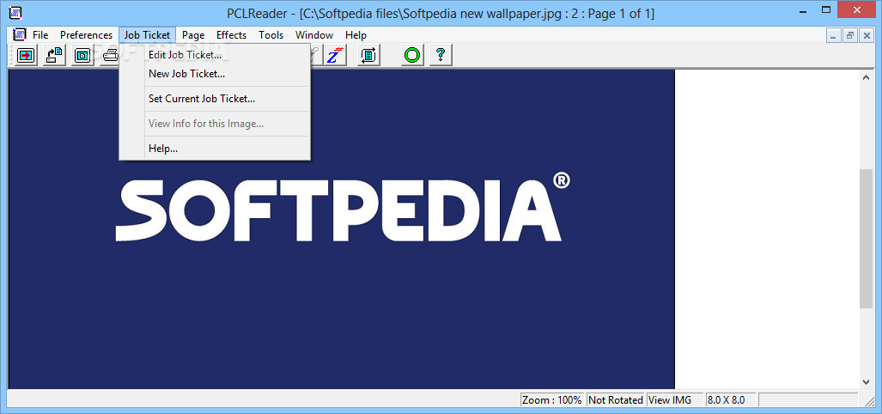Screen dimensions: 882x414
Task: Open the Tools menu
Action: 271,35
